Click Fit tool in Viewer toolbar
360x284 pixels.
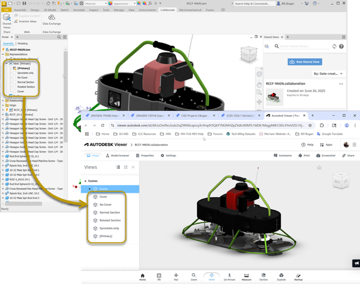pos(159,277)
